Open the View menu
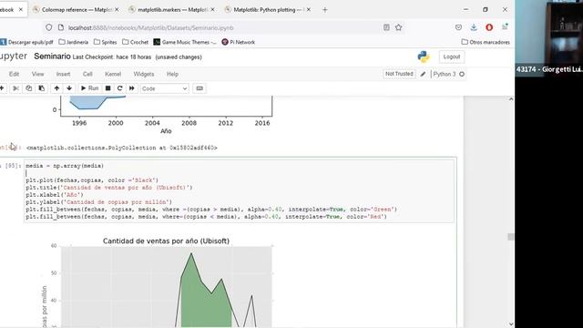The height and width of the screenshot is (328, 583). tap(37, 74)
